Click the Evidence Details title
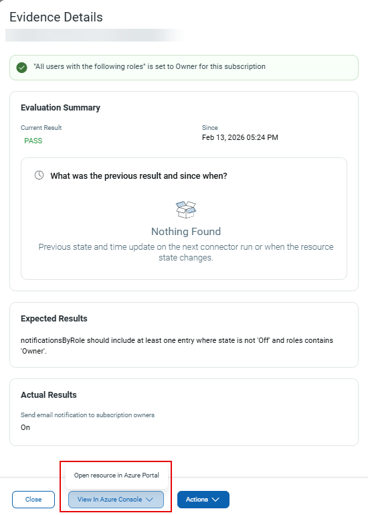 56,17
